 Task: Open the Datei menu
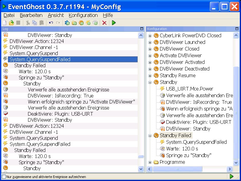point(9,15)
